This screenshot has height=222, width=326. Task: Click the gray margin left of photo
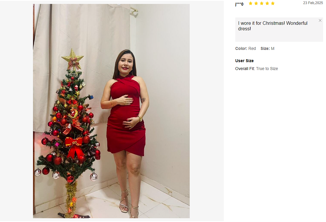16,111
